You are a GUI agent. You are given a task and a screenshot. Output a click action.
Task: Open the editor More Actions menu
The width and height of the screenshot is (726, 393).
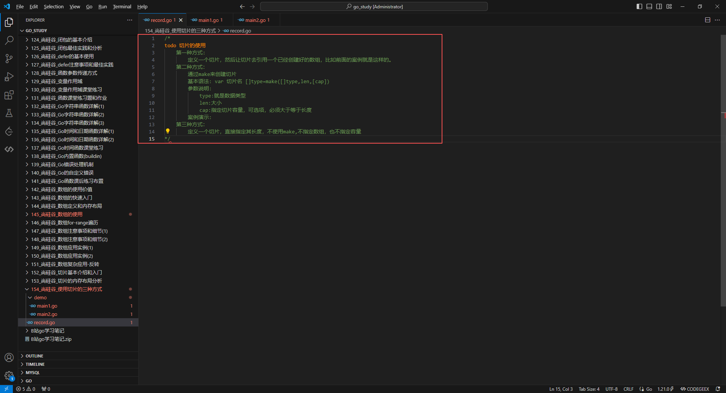[717, 20]
